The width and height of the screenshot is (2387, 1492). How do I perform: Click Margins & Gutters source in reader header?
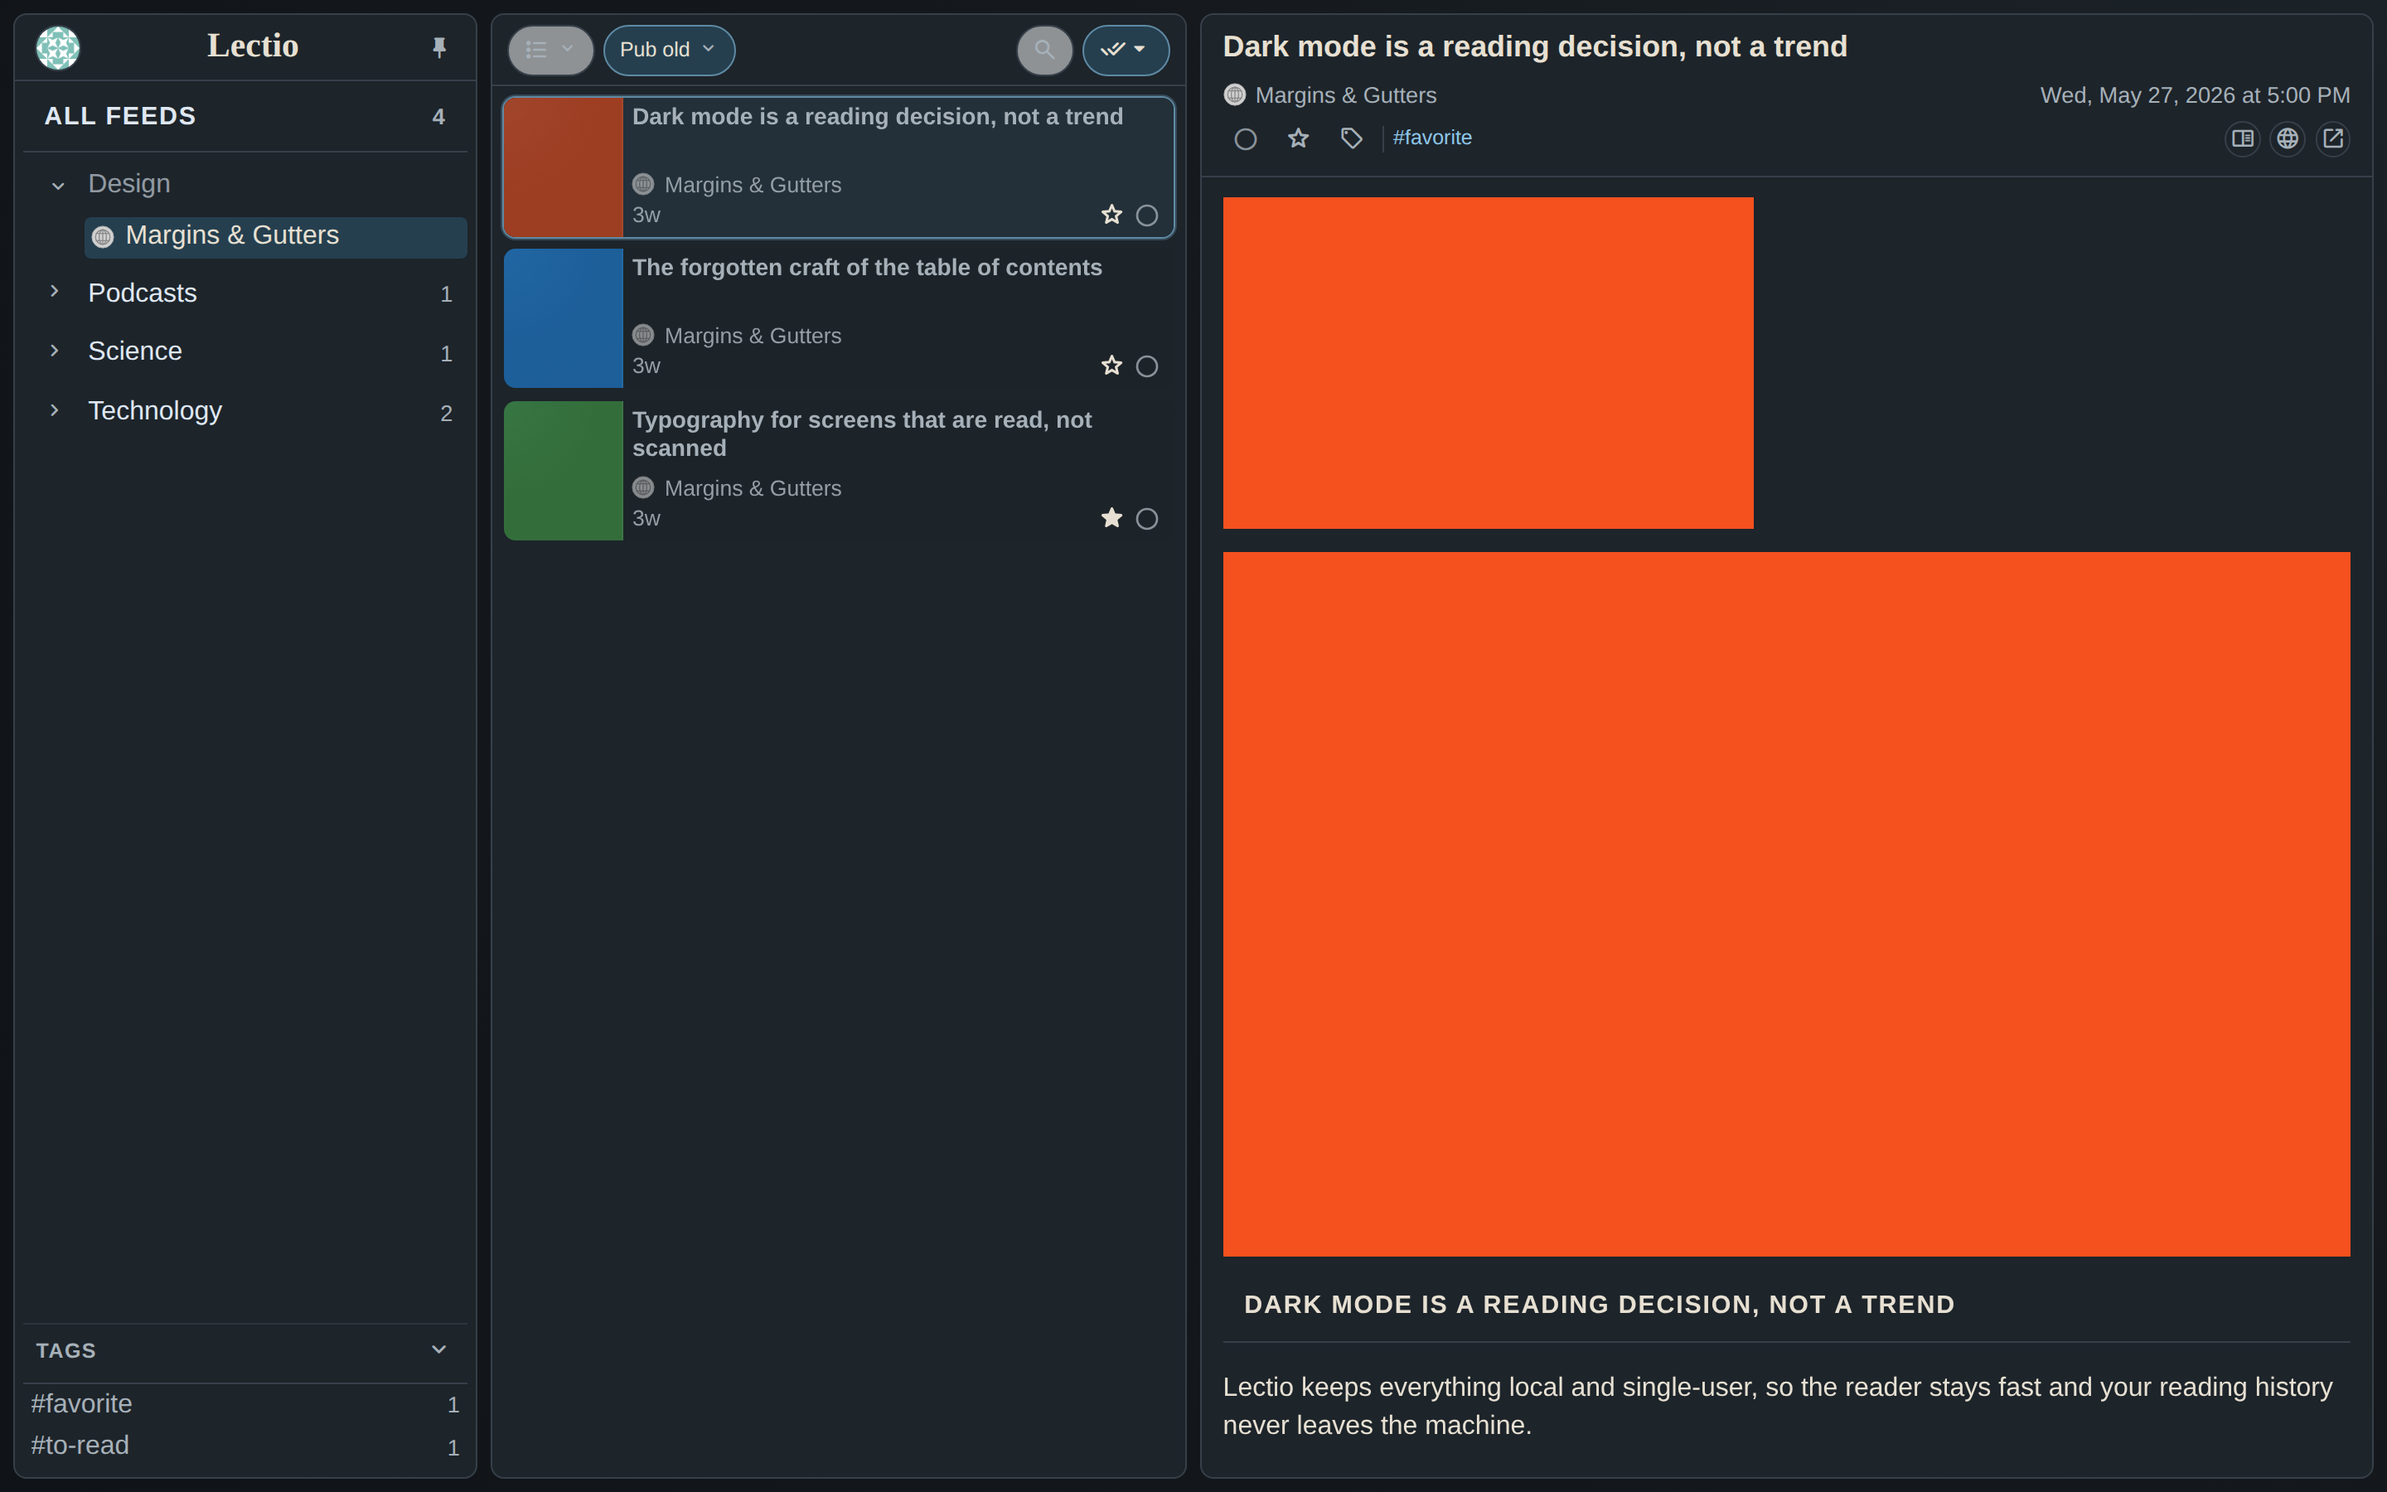click(x=1345, y=95)
